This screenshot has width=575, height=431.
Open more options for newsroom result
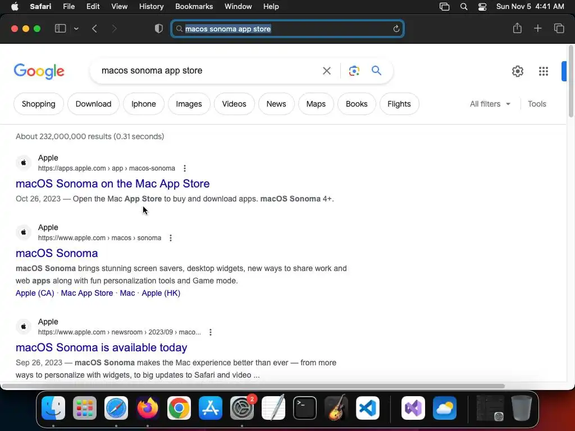click(x=210, y=332)
